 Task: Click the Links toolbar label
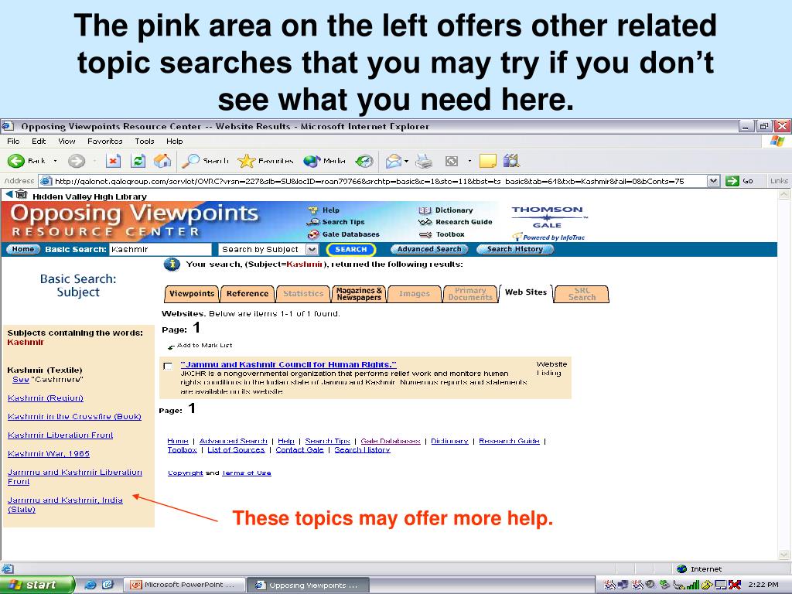[x=779, y=181]
